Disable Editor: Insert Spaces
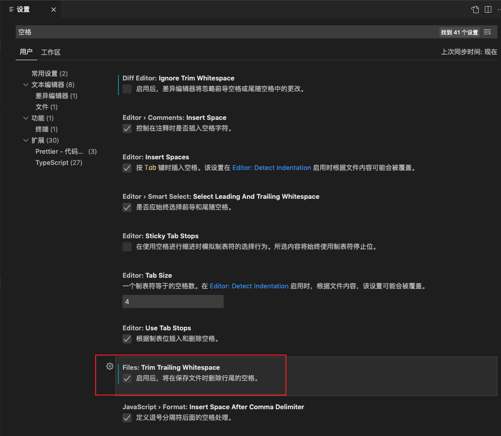 127,167
